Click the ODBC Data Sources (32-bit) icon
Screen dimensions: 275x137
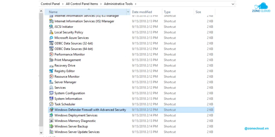(51, 43)
